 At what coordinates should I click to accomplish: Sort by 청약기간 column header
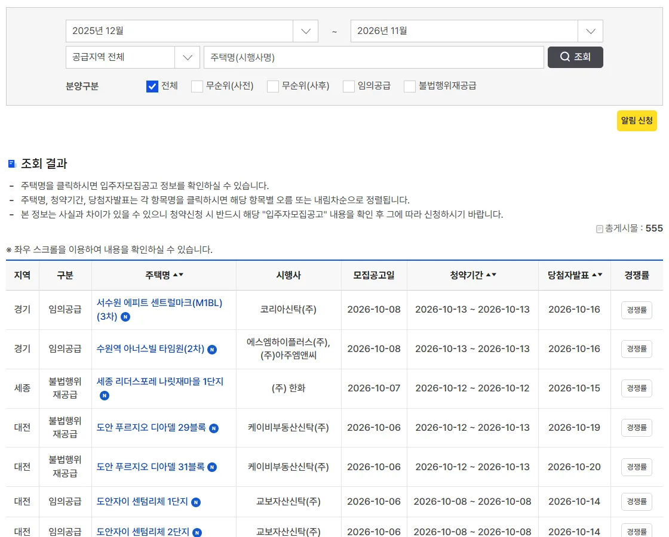click(x=472, y=275)
